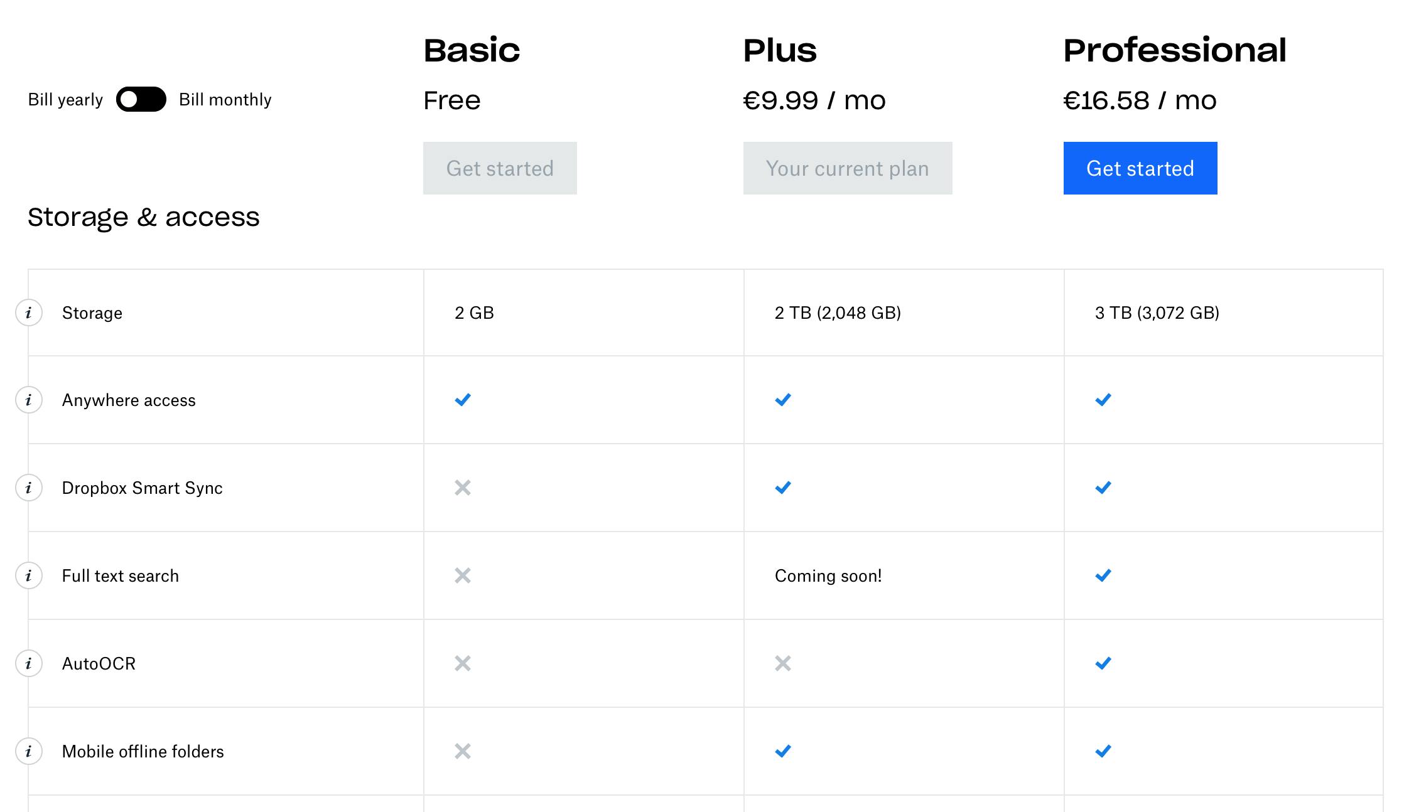Select the Bill monthly label
The height and width of the screenshot is (812, 1404).
[x=225, y=100]
